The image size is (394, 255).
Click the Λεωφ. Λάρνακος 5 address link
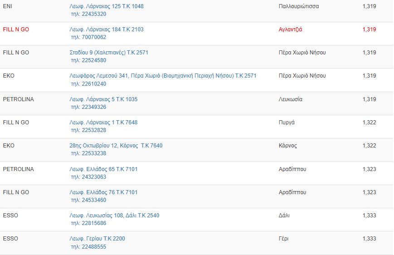[x=103, y=99]
